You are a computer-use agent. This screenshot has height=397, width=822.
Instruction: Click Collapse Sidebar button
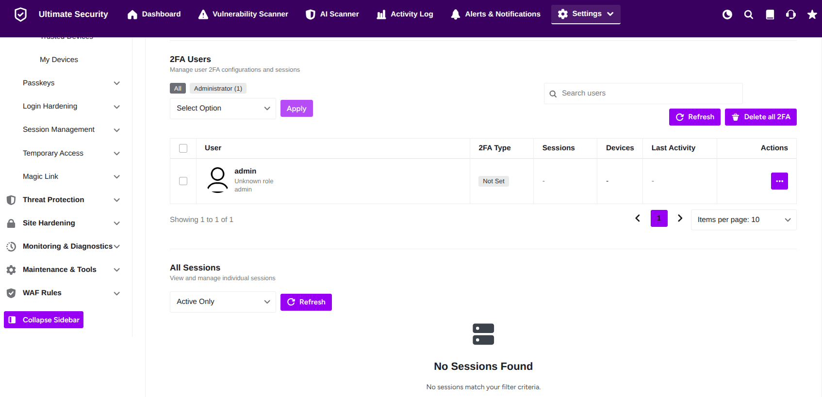[44, 320]
